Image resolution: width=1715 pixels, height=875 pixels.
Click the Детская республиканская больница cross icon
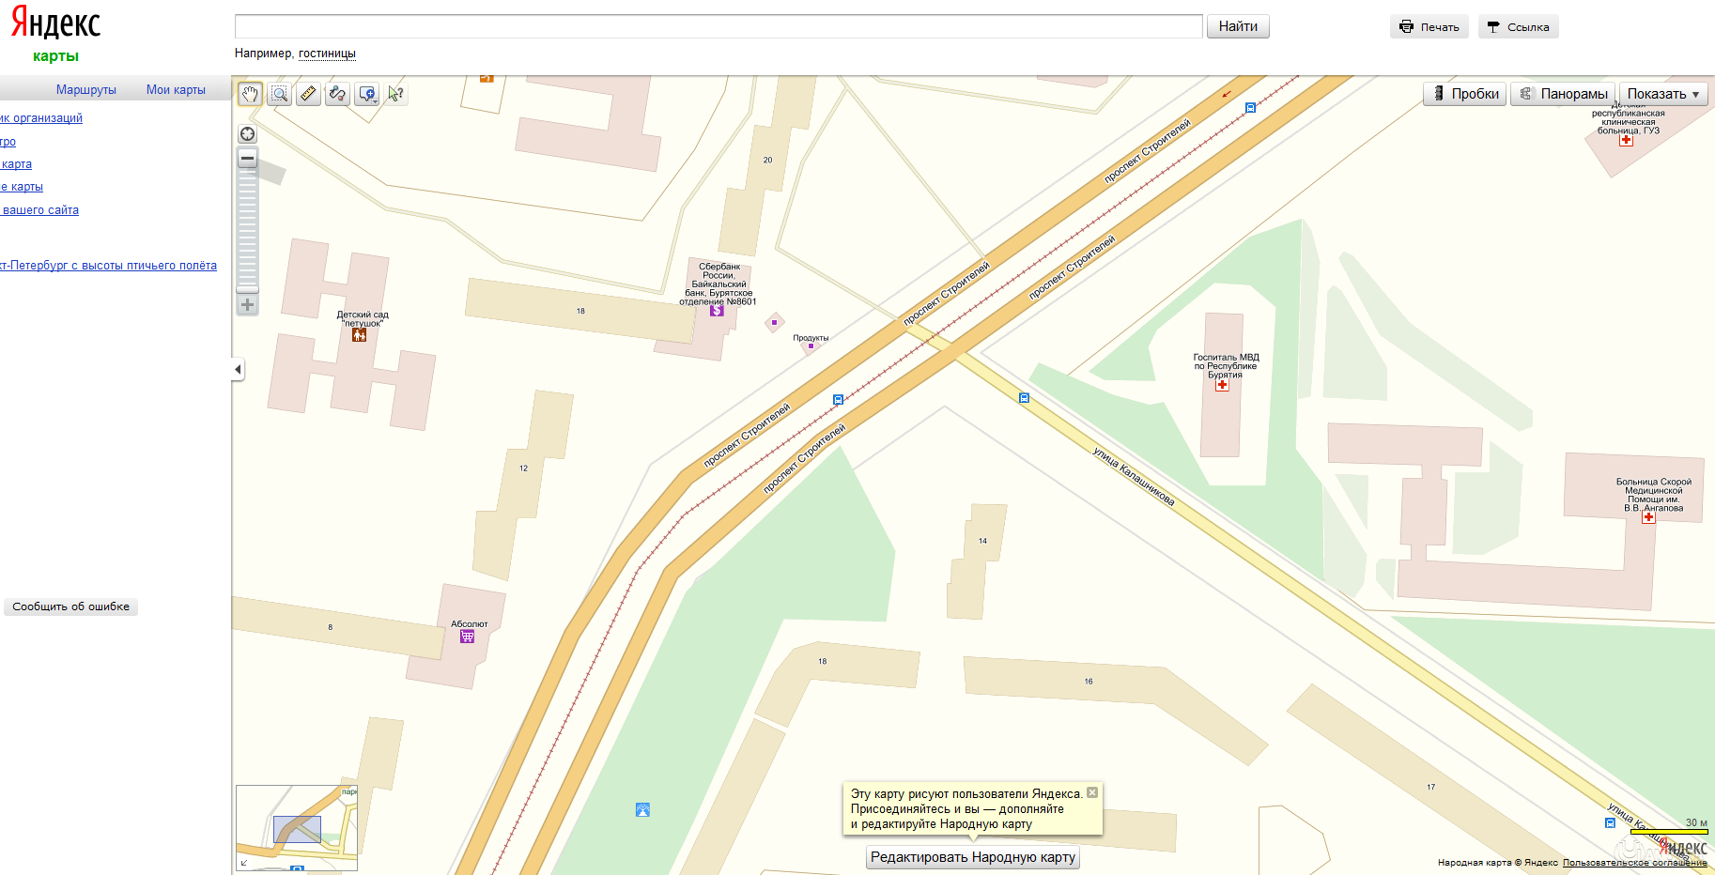click(x=1626, y=140)
